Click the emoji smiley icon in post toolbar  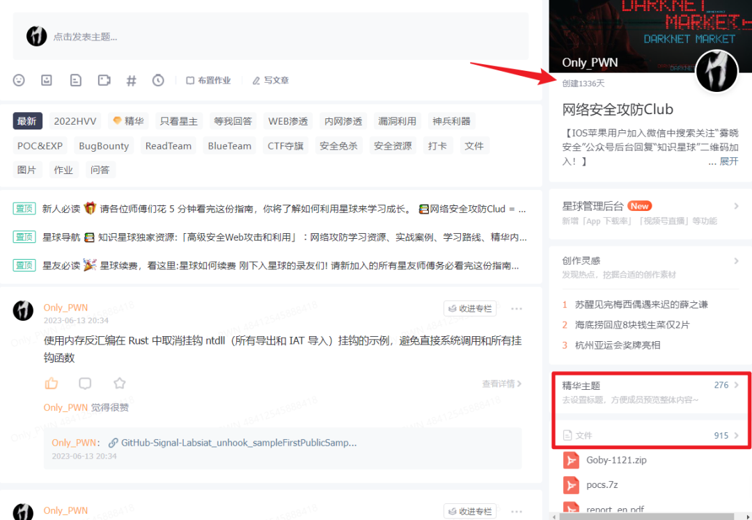click(19, 80)
